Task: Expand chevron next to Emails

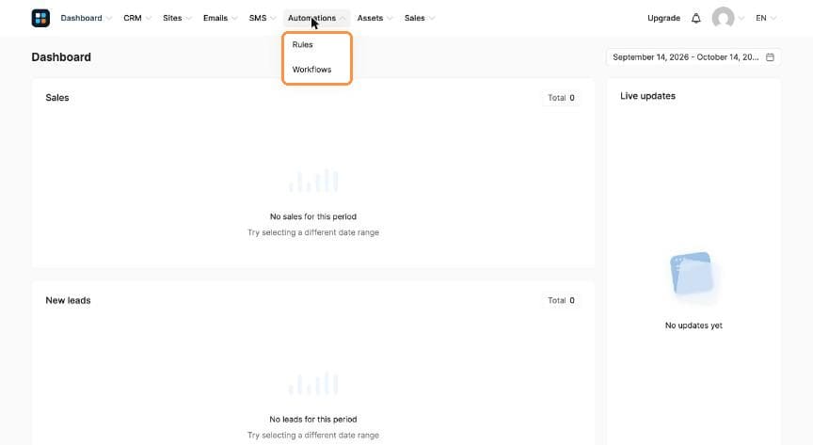Action: [234, 18]
